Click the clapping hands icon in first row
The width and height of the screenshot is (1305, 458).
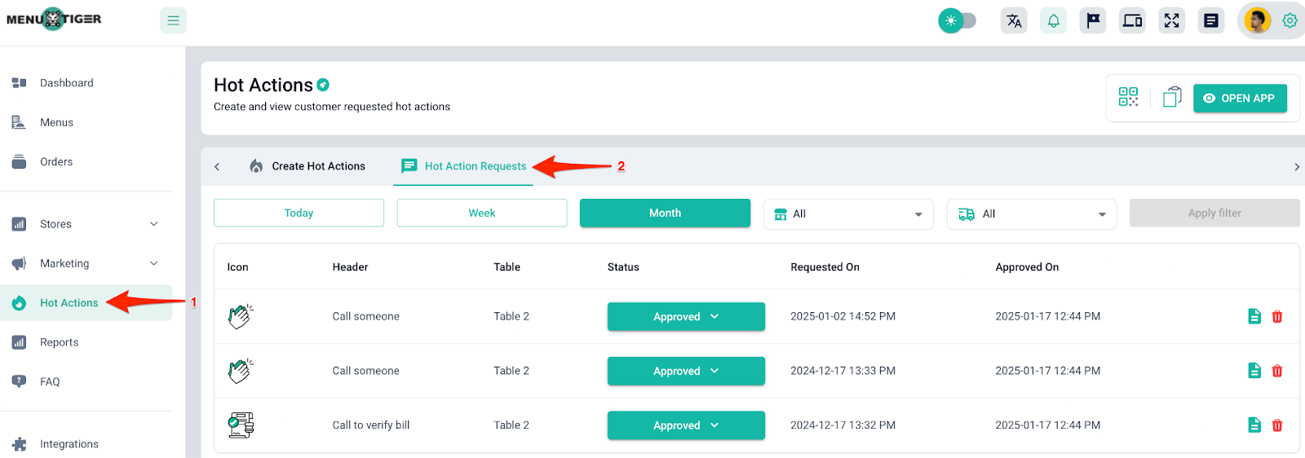241,316
